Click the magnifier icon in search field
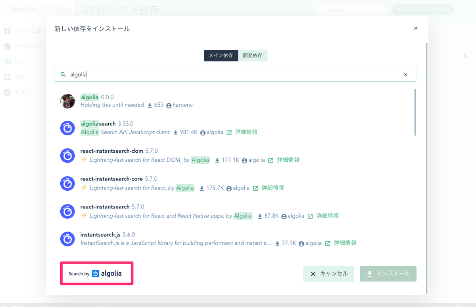This screenshot has width=476, height=307. [x=63, y=74]
